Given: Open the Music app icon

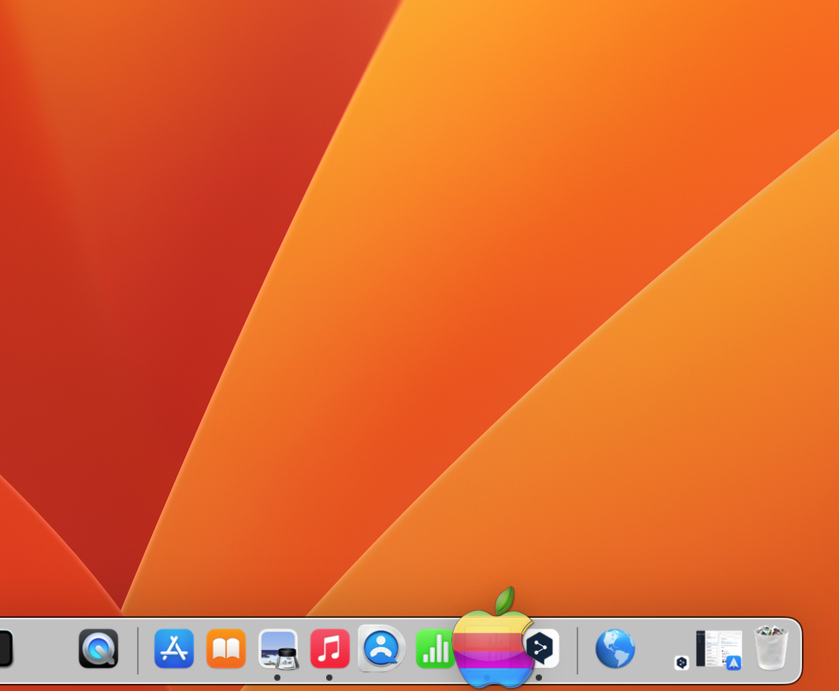Looking at the screenshot, I should click(x=329, y=649).
